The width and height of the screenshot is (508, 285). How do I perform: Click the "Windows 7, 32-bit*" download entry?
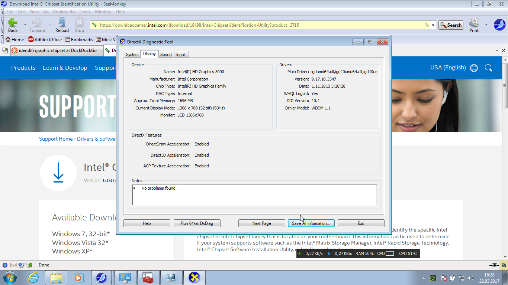[81, 234]
